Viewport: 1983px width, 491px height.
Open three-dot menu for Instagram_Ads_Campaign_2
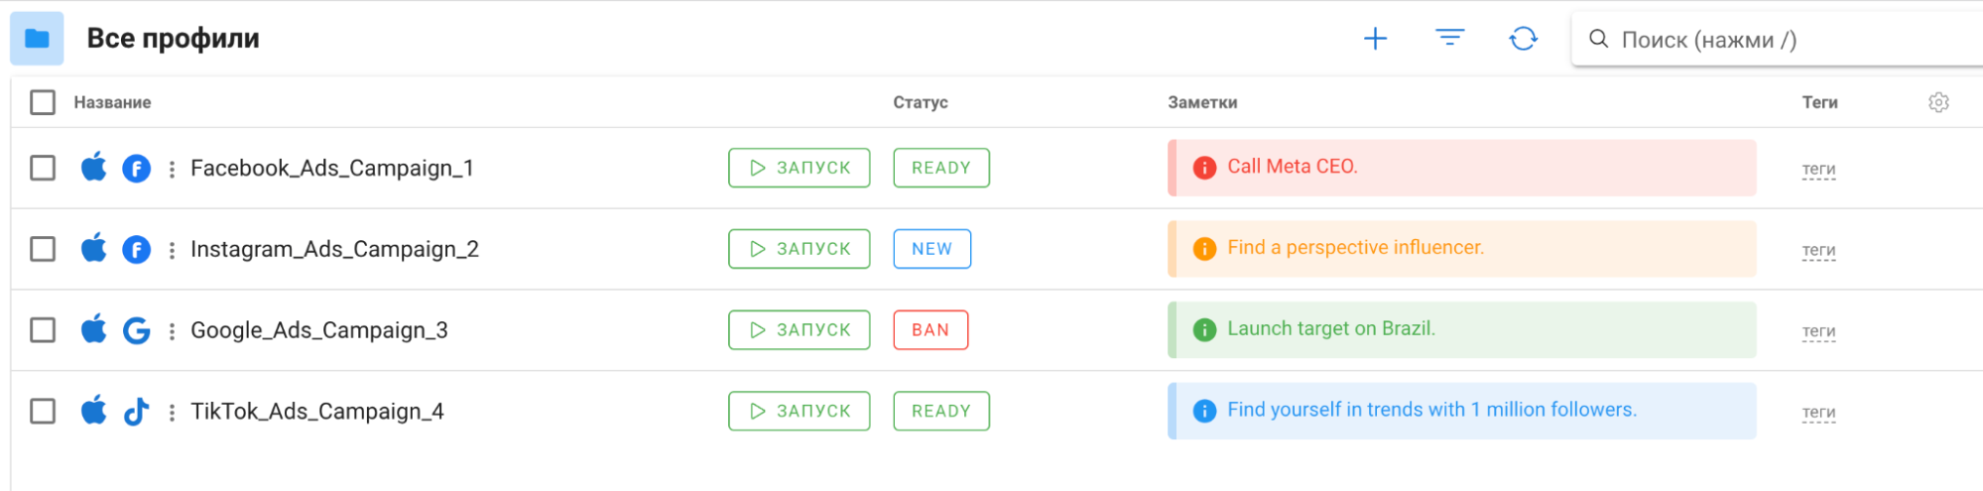coord(172,250)
